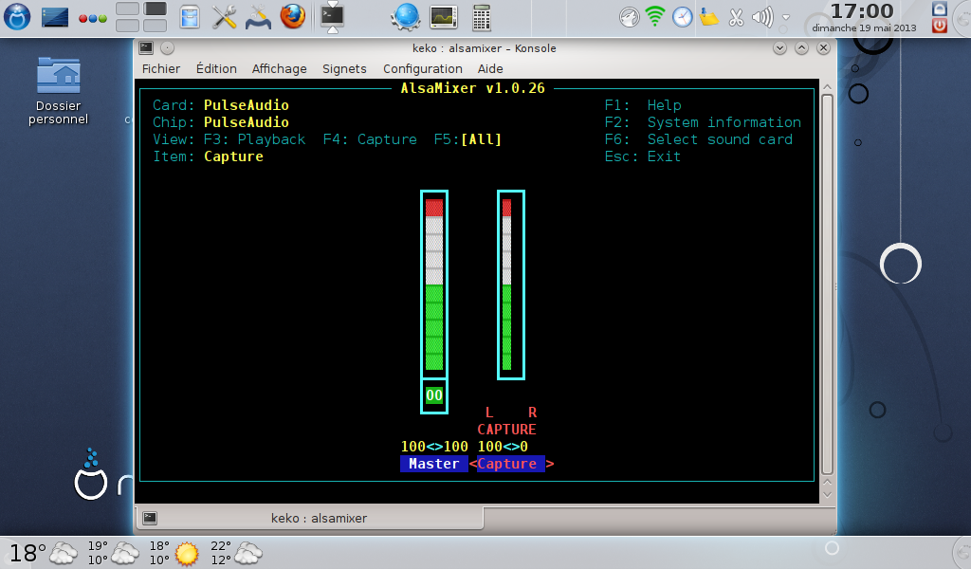
Task: Click the F3: Playback view label
Action: coord(254,139)
